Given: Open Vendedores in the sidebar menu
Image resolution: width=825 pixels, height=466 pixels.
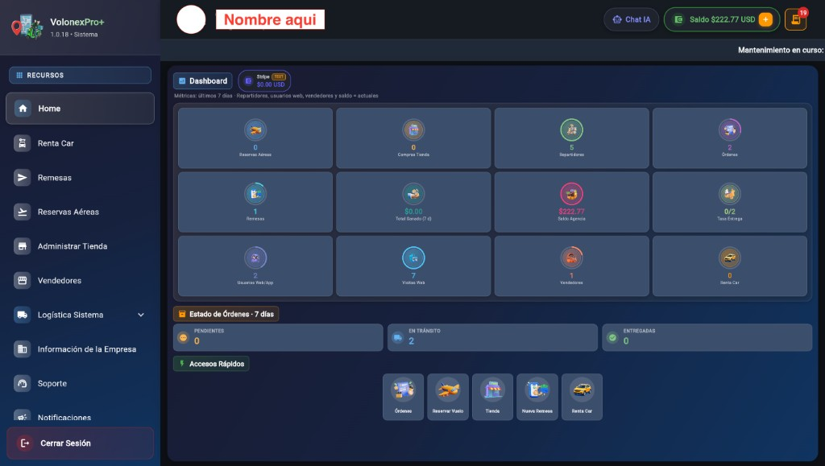Looking at the screenshot, I should click(x=80, y=281).
